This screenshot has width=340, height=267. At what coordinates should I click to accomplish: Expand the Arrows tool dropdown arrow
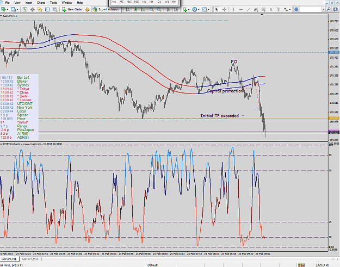(x=290, y=10)
